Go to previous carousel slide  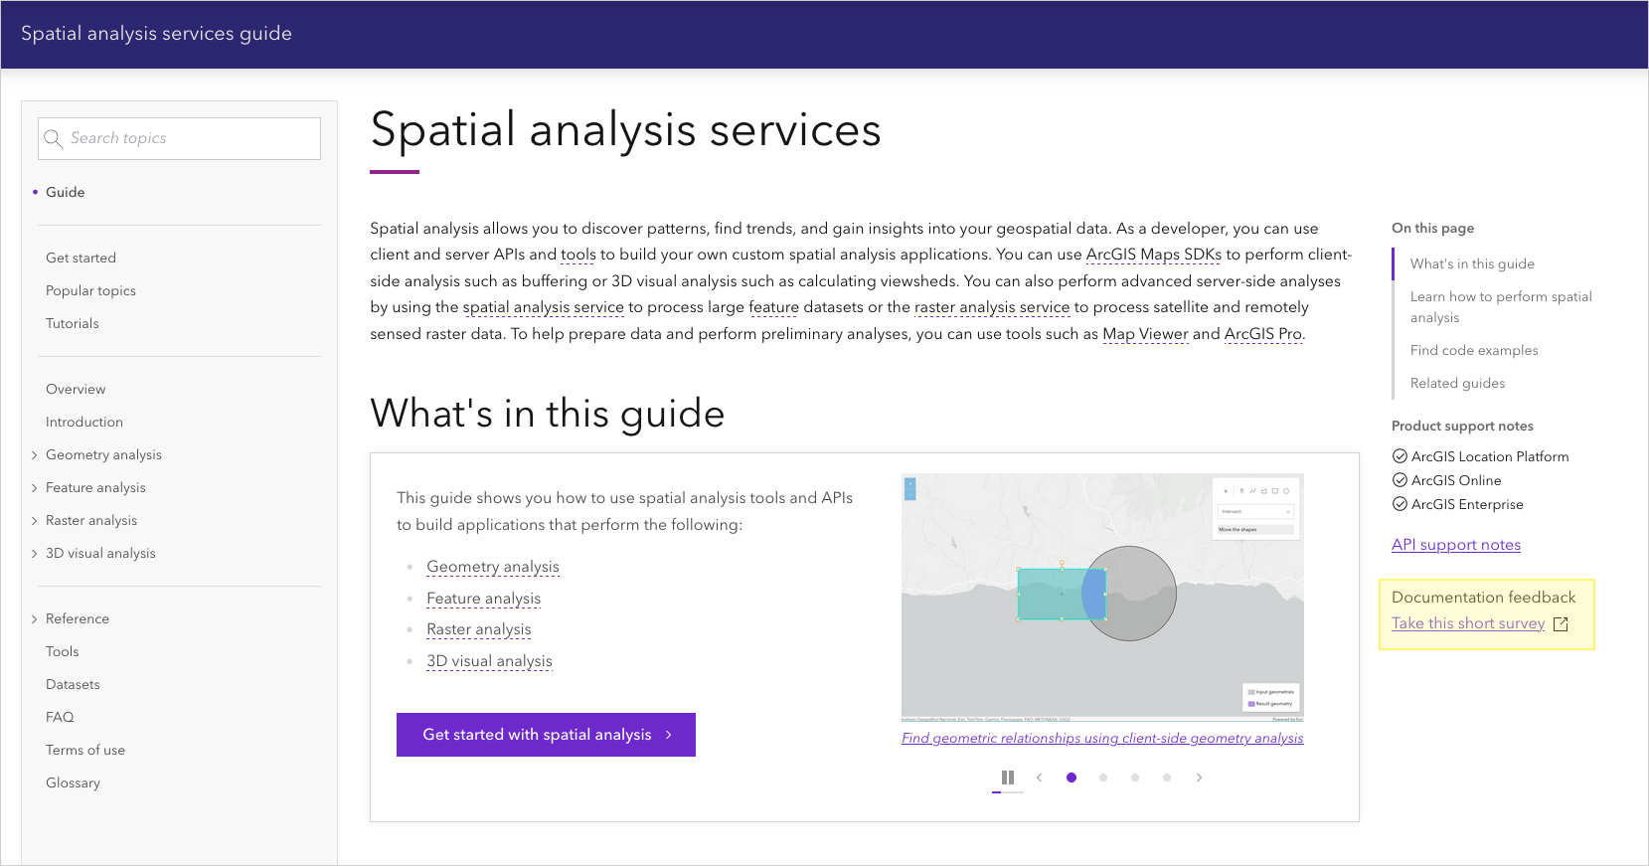click(1040, 778)
